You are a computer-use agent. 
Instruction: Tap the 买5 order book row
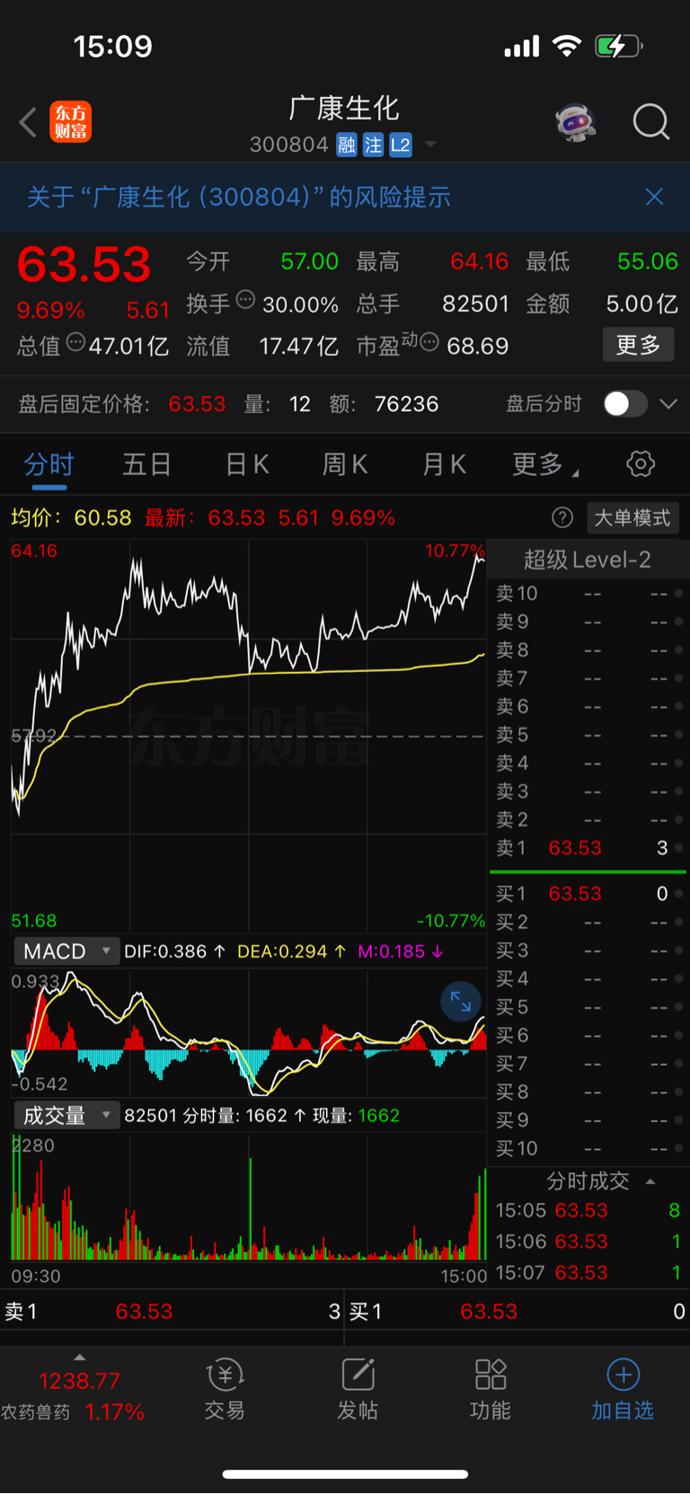pos(588,1007)
